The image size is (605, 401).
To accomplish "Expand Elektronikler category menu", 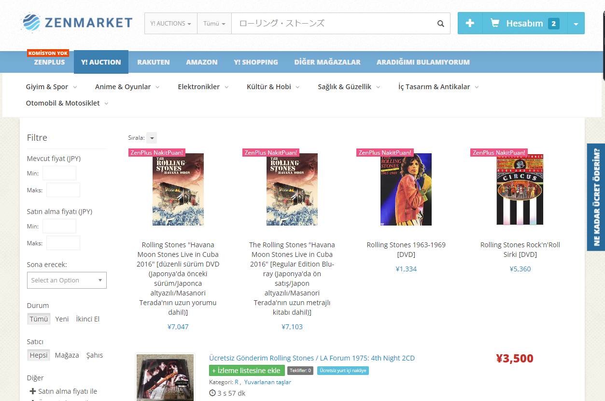I will click(203, 87).
